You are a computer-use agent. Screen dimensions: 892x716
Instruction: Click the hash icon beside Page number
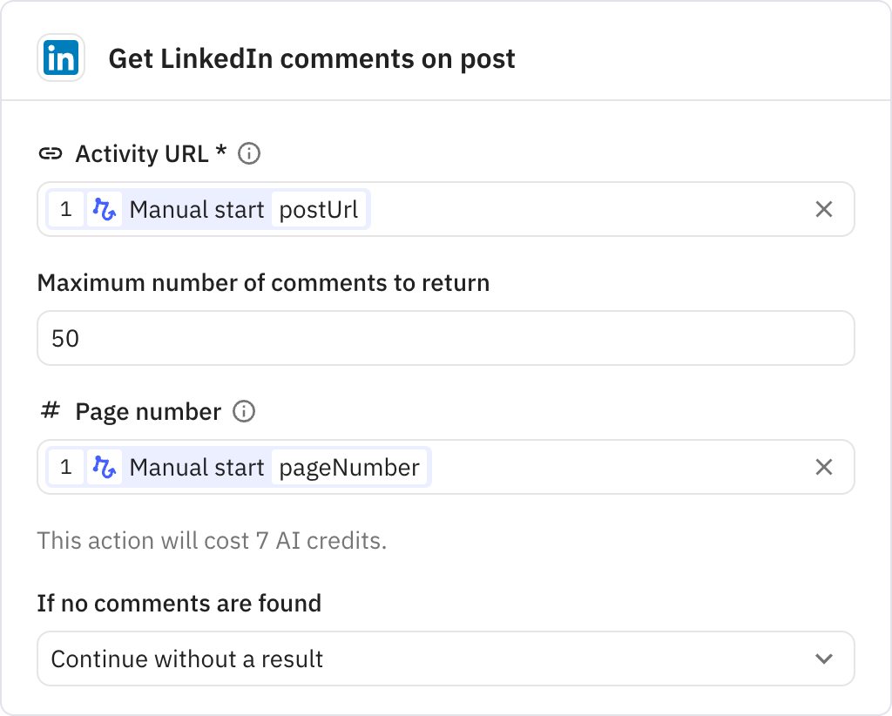coord(51,411)
